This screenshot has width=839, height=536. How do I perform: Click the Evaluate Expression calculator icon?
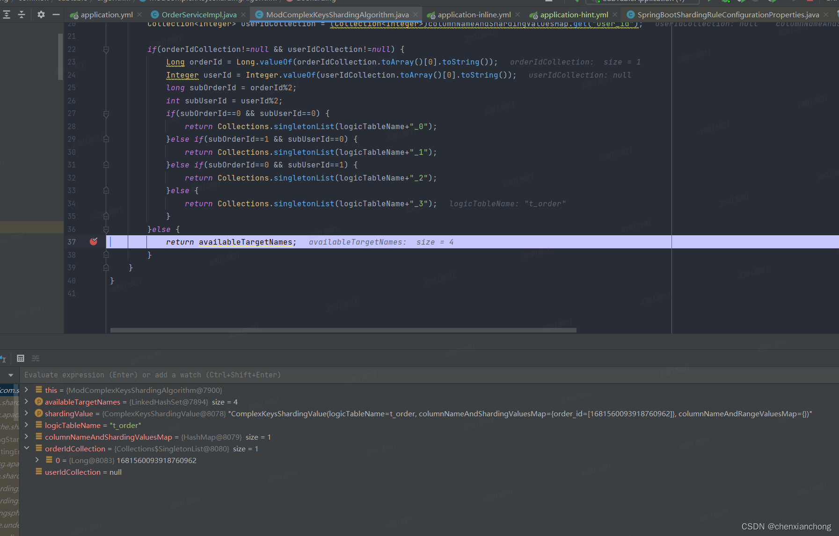click(x=21, y=358)
